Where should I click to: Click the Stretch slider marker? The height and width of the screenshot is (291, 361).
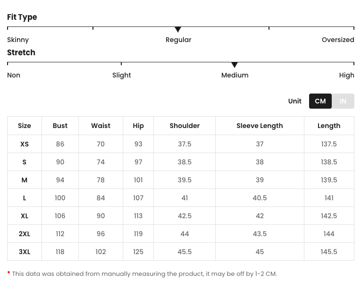(x=235, y=65)
